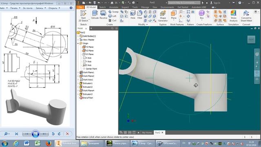Select the Hole tool
The height and width of the screenshot is (147, 261).
tap(133, 15)
